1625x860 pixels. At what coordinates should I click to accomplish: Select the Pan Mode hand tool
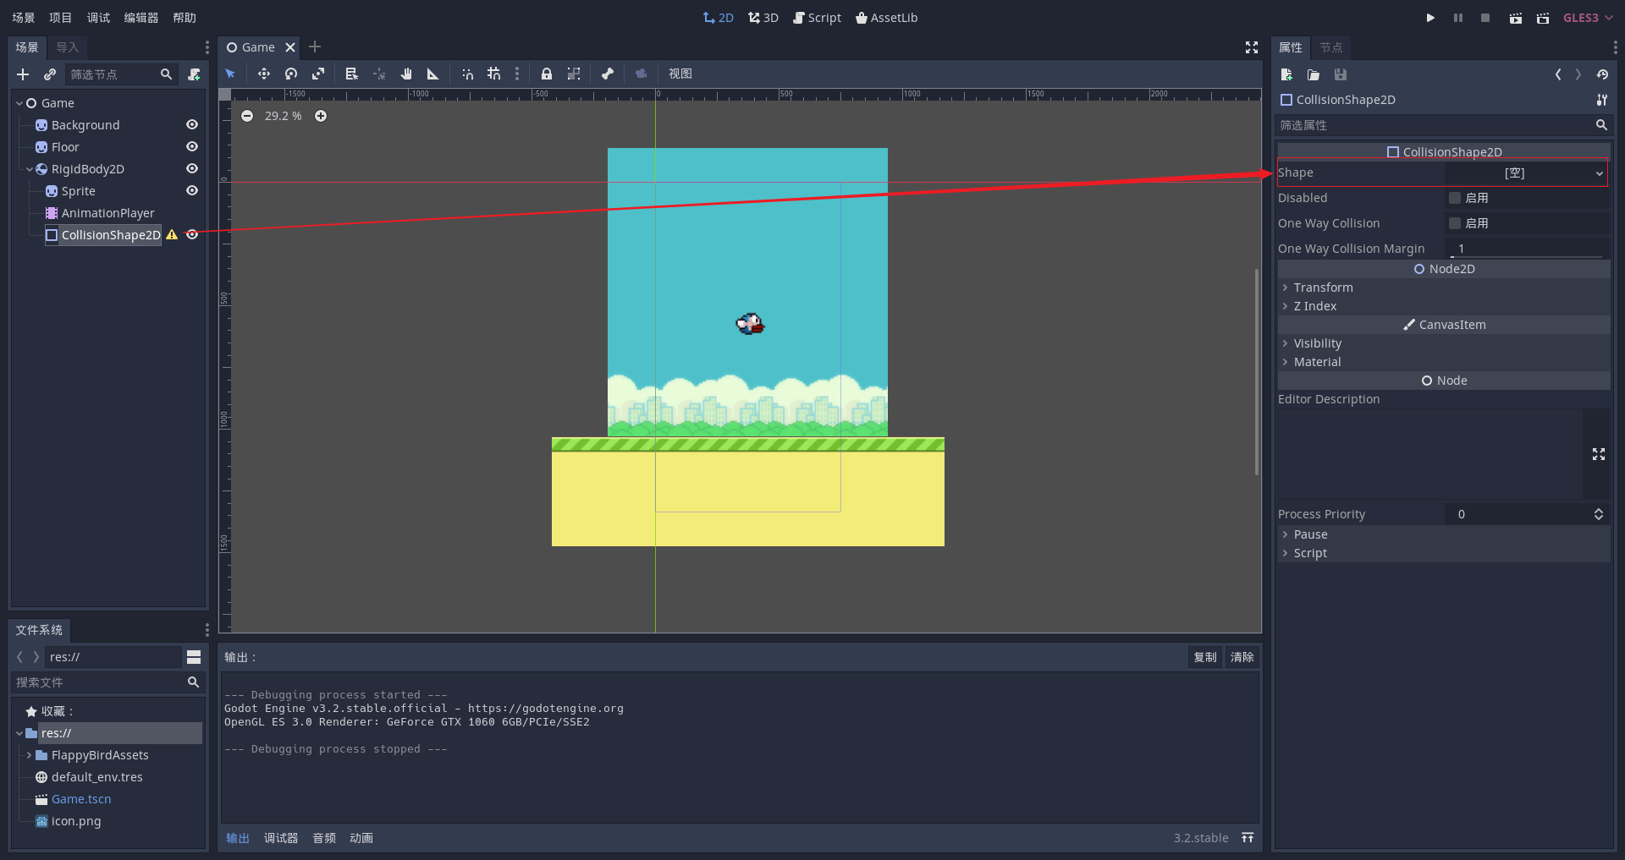point(406,74)
